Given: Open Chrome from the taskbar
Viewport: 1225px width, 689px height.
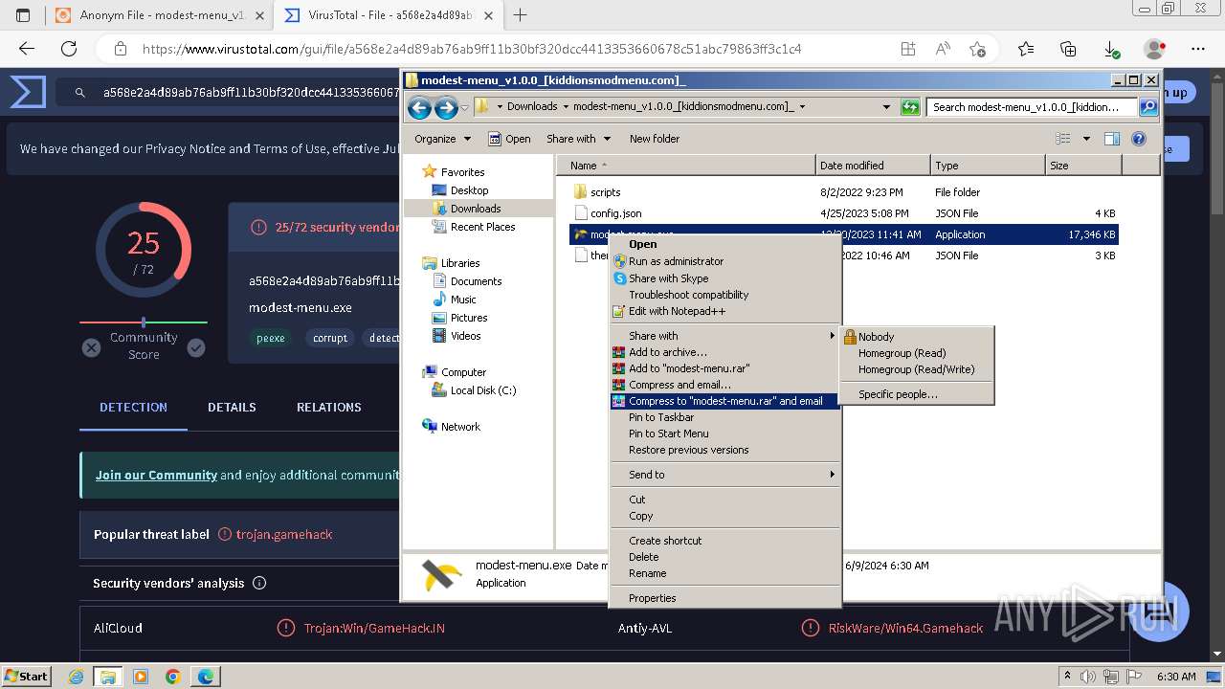Looking at the screenshot, I should click(x=172, y=677).
